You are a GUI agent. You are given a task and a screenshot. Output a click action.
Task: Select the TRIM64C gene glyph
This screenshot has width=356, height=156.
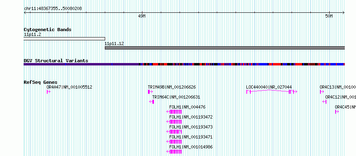coord(152,102)
